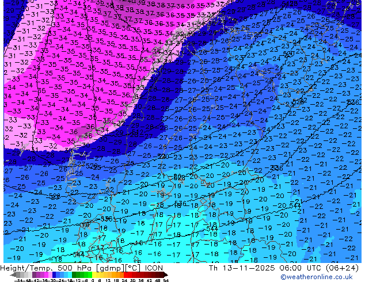
Task: Choose the yellow swatch at 0 label
Action: [94, 275]
